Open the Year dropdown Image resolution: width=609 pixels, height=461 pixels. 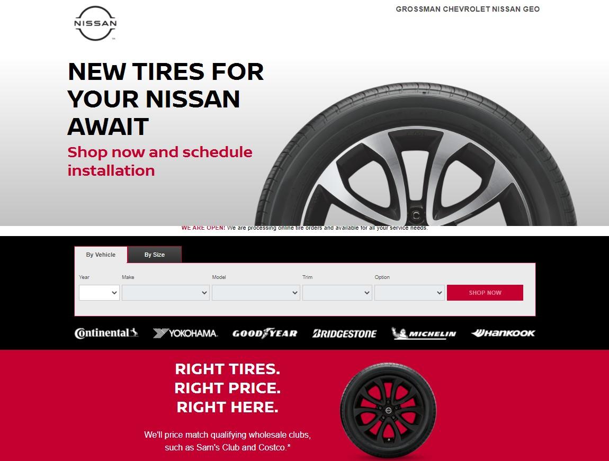pos(99,293)
